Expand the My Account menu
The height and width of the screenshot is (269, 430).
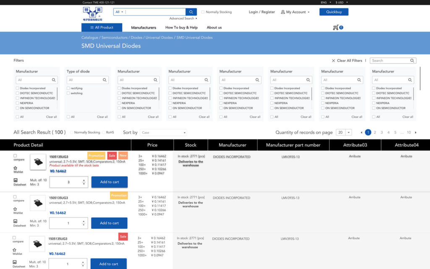pos(295,12)
